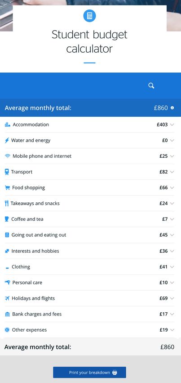The image size is (181, 383).
Task: Click the shopping cart Food shopping icon
Action: 7,187
